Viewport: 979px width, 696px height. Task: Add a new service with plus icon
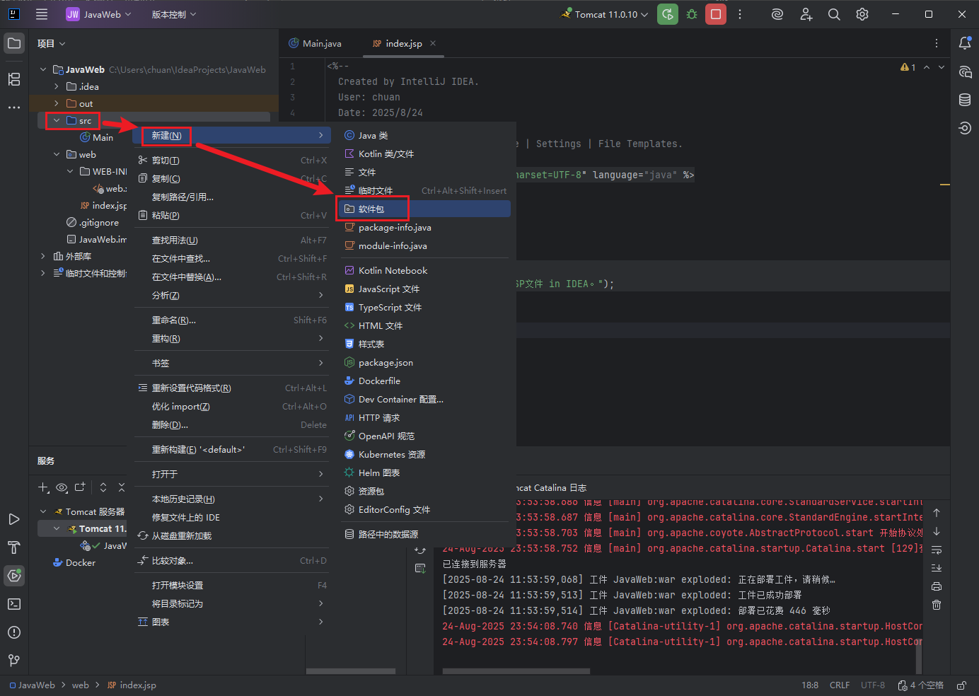(43, 487)
